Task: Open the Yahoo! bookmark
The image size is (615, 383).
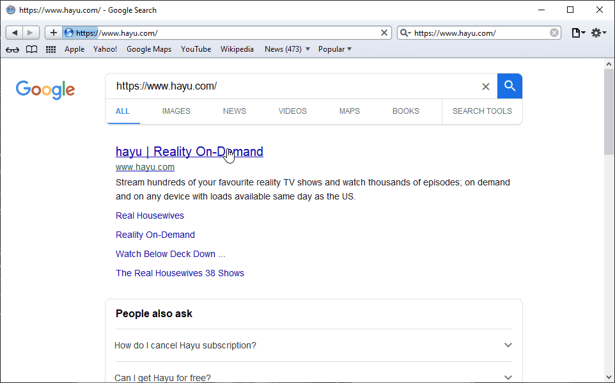Action: (x=105, y=49)
